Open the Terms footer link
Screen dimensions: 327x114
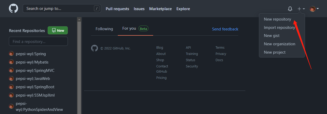pyautogui.click(x=220, y=48)
